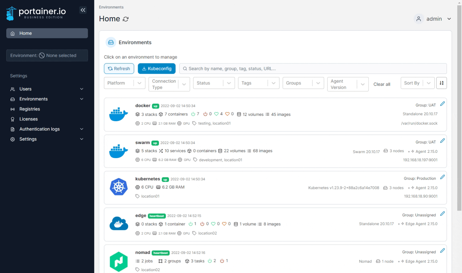Click the Portainer.io logo

[36, 13]
